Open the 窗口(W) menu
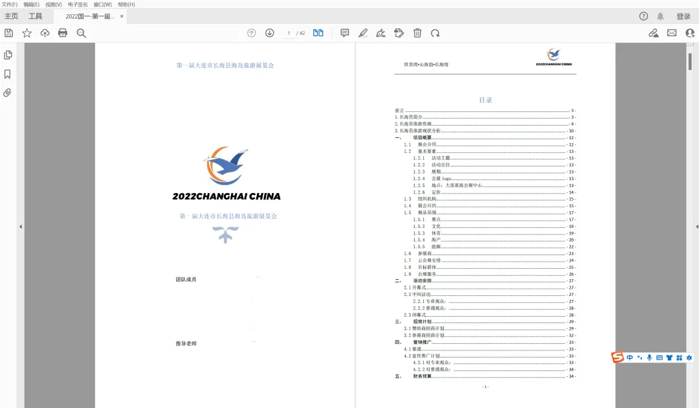This screenshot has height=408, width=699. pos(102,5)
